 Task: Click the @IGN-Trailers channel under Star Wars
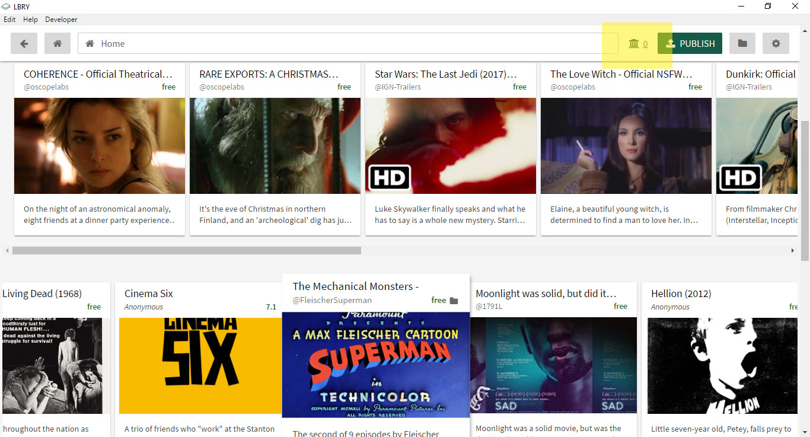click(398, 87)
